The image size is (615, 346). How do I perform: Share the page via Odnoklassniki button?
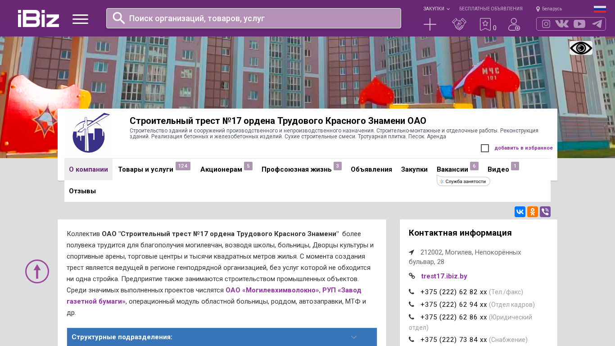(533, 212)
